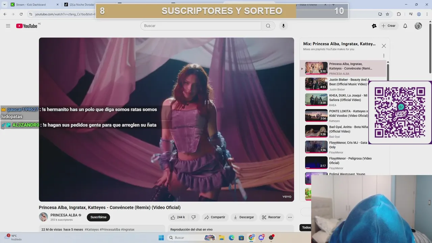The height and width of the screenshot is (243, 432).
Task: Open Microsoft Store from taskbar
Action: [241, 238]
